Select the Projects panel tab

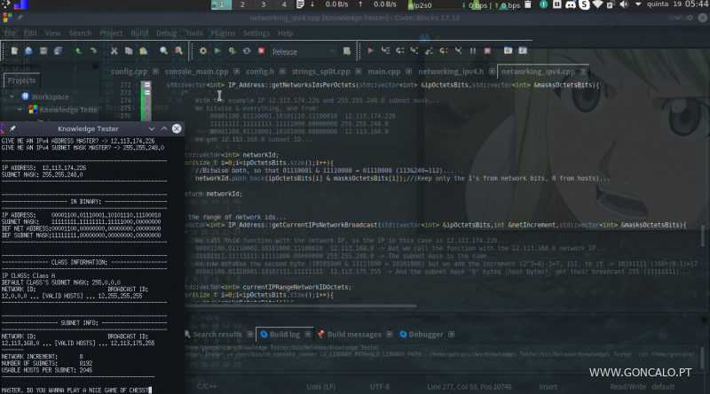point(20,81)
